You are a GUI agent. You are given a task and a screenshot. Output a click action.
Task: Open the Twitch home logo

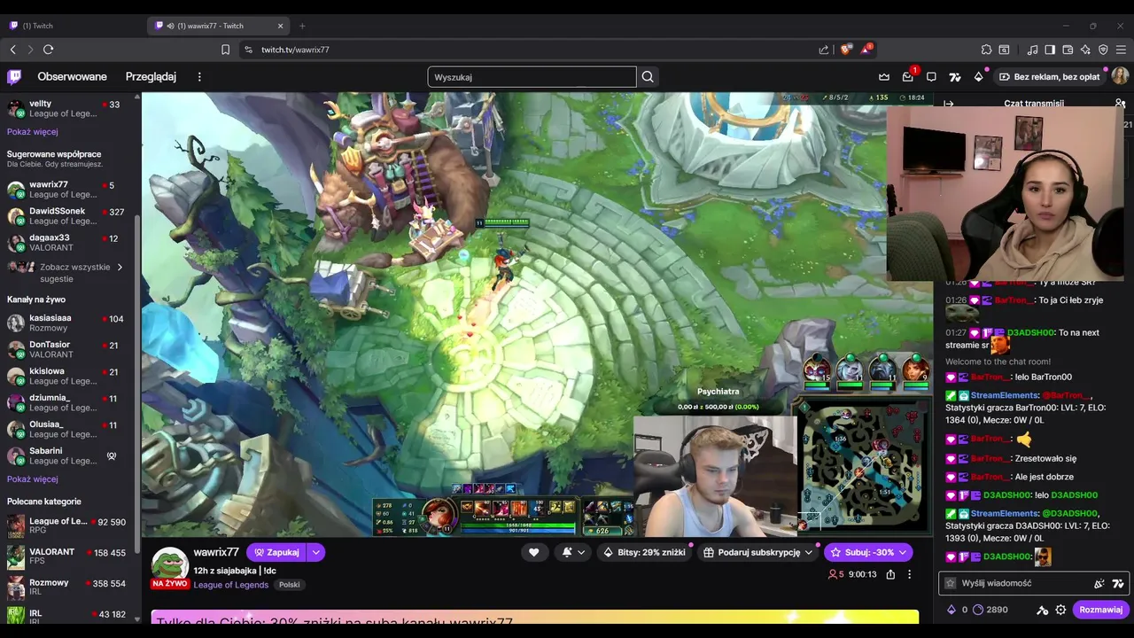(x=14, y=77)
